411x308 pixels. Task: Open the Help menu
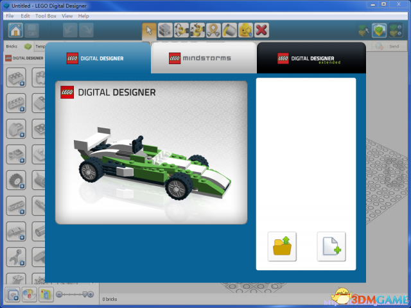83,16
